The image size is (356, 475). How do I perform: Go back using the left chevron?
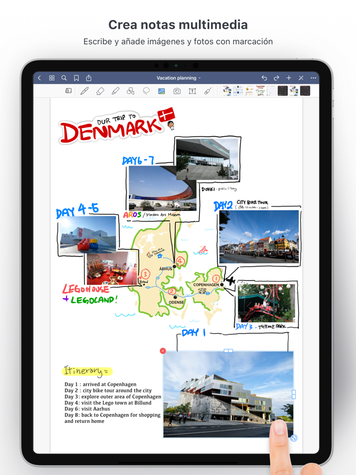point(39,78)
